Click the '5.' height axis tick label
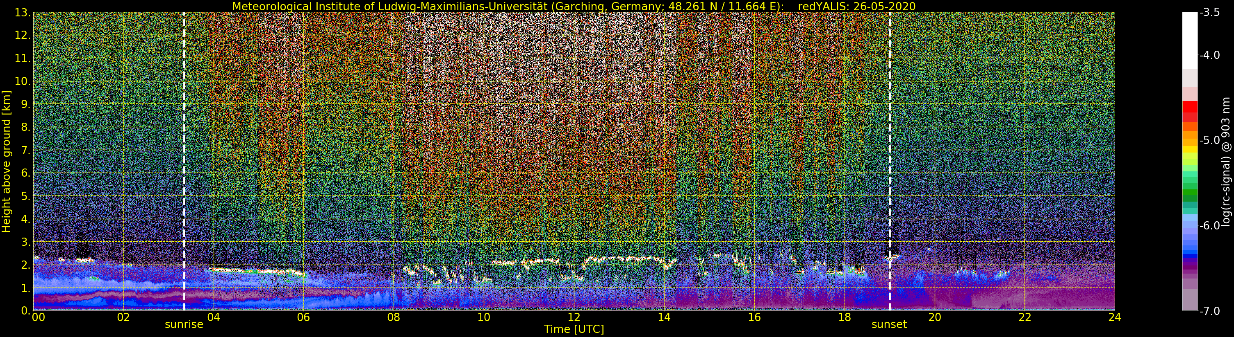 pos(26,196)
